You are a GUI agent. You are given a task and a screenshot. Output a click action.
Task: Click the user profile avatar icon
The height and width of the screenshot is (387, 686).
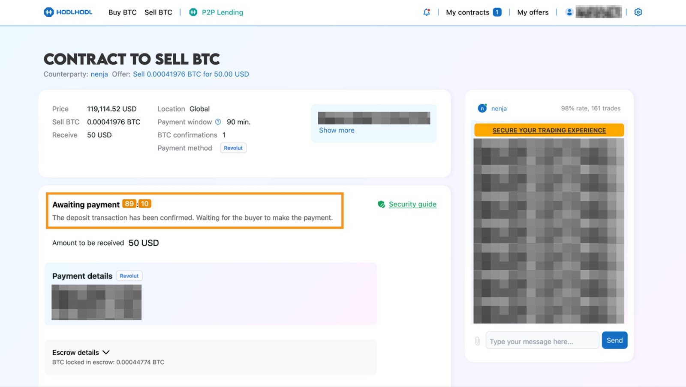(569, 12)
